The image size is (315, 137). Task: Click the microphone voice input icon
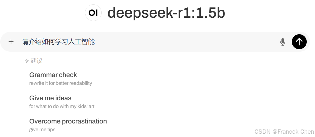point(282,42)
